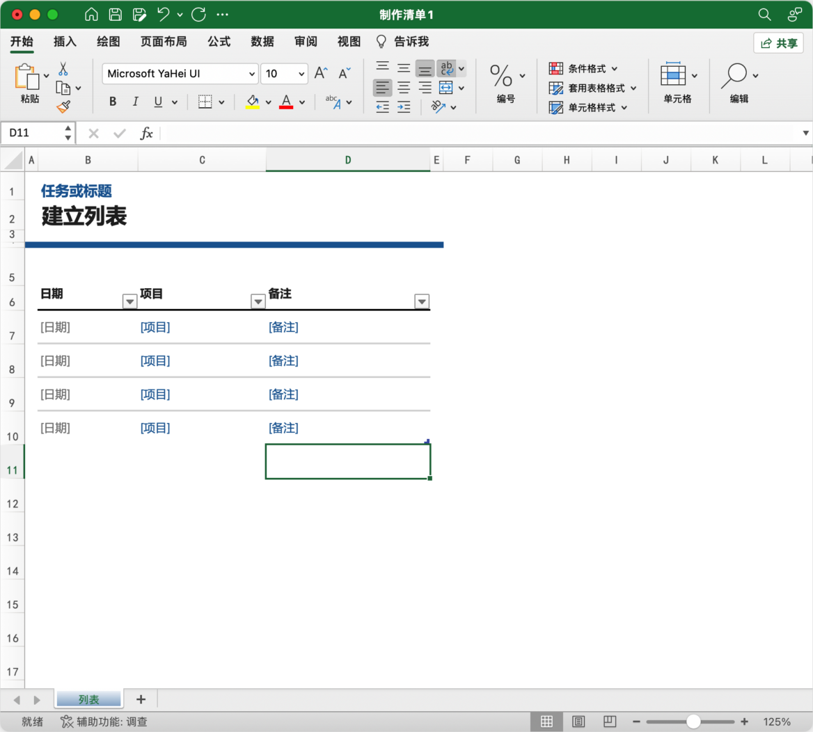Click the Paste clipboard icon

(x=27, y=77)
